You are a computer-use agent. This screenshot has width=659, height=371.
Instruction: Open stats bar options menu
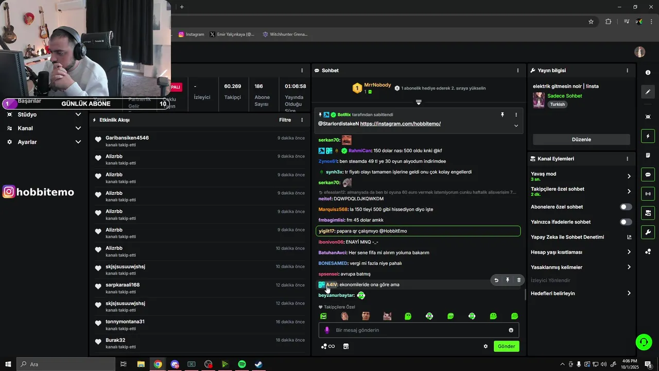(x=302, y=70)
